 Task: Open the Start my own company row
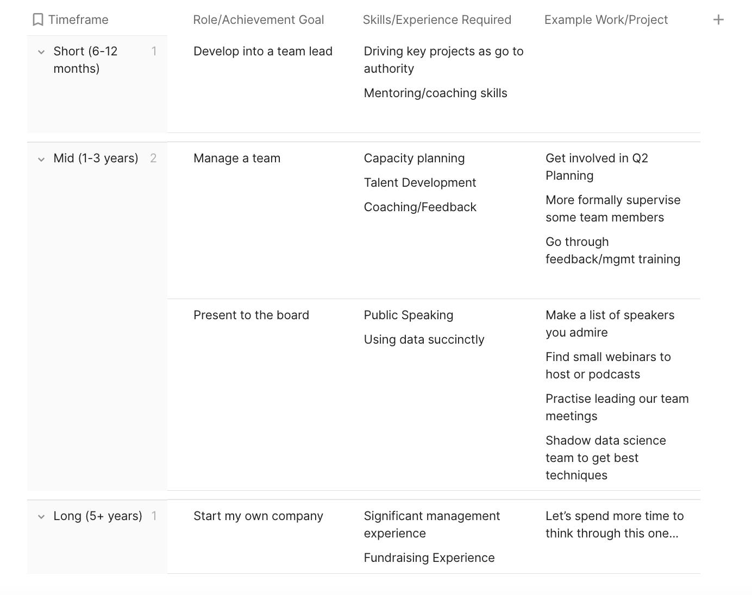click(258, 516)
